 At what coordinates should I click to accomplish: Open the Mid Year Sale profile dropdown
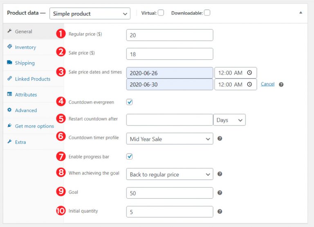[x=170, y=139]
